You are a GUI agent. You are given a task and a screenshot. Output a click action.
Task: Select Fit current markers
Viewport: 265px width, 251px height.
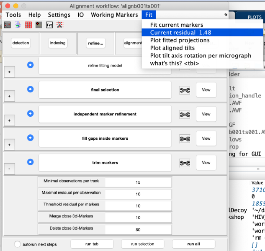(202, 25)
